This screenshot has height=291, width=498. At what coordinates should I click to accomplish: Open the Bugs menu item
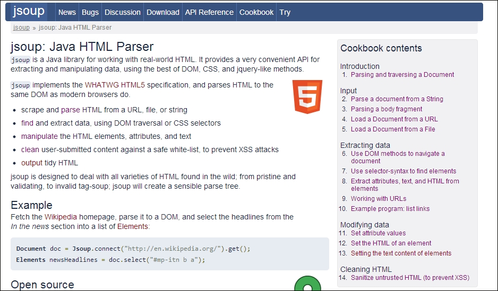click(x=90, y=12)
